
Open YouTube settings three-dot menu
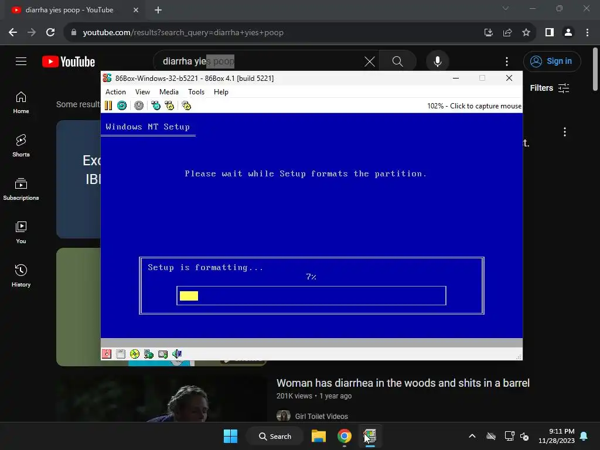coord(507,61)
